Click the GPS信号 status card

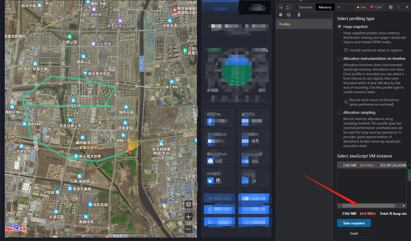click(x=219, y=178)
